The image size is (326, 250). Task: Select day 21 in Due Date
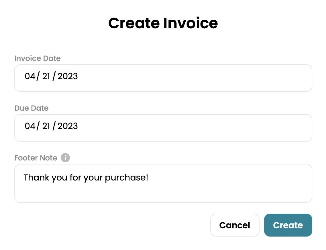[x=46, y=126]
